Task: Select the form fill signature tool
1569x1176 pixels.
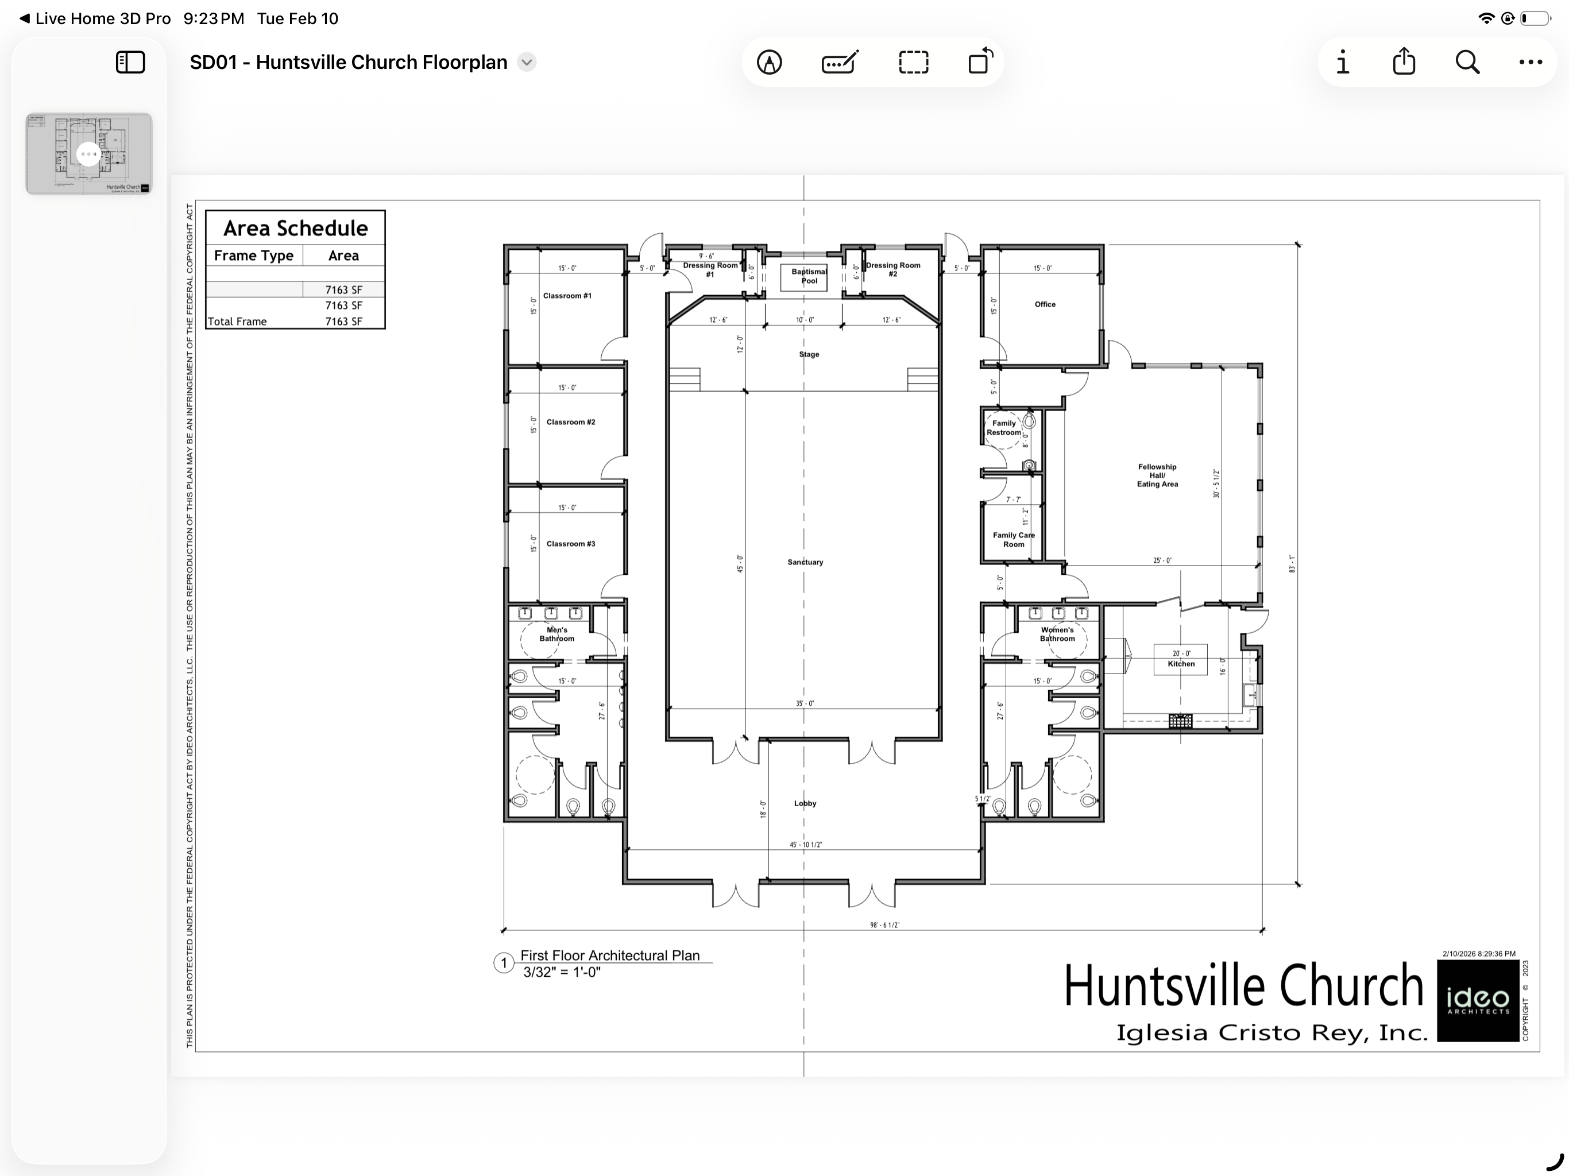Action: (840, 63)
